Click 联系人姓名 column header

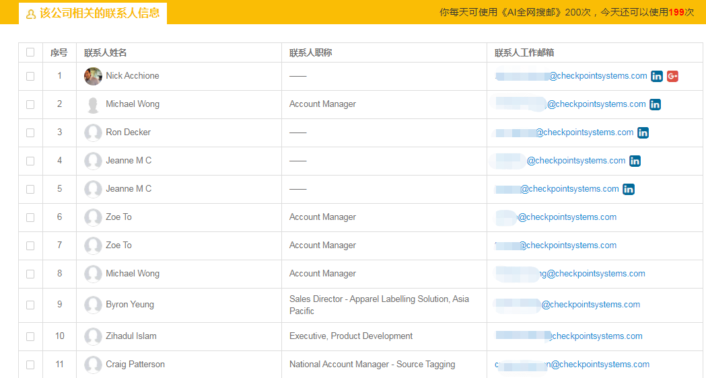pos(106,52)
